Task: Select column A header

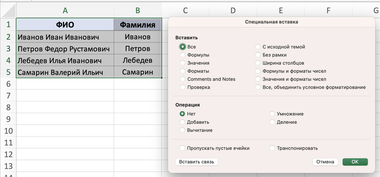Action: click(65, 10)
